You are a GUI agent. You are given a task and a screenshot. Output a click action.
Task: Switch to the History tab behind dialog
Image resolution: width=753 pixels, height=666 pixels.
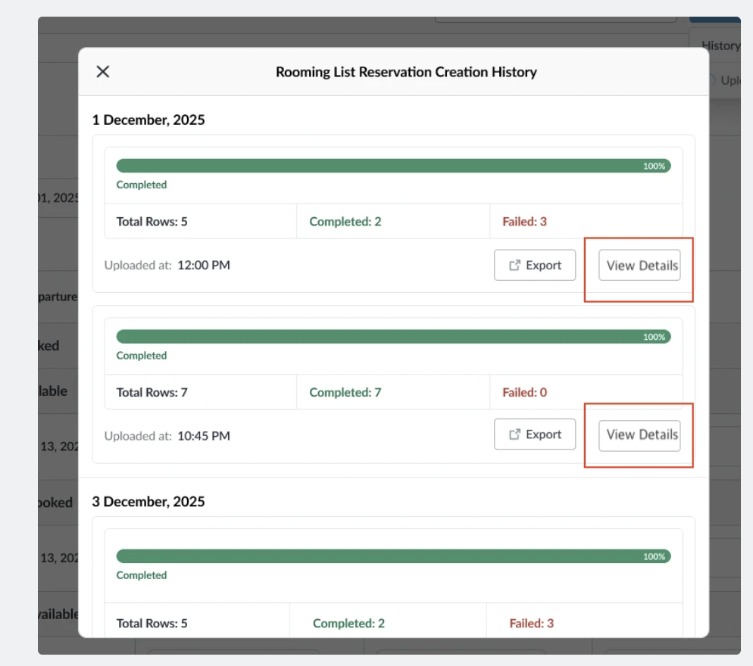[x=720, y=45]
